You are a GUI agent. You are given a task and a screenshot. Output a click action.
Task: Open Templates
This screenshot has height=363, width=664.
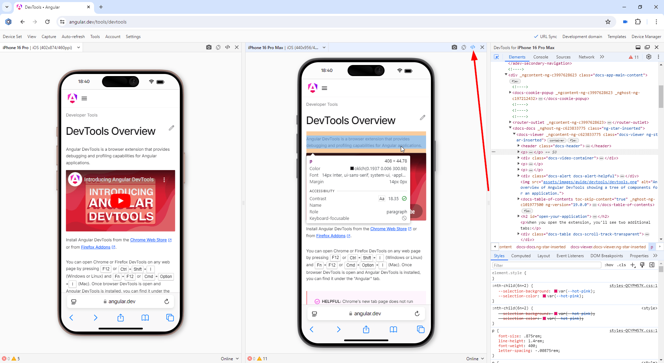[x=617, y=37]
